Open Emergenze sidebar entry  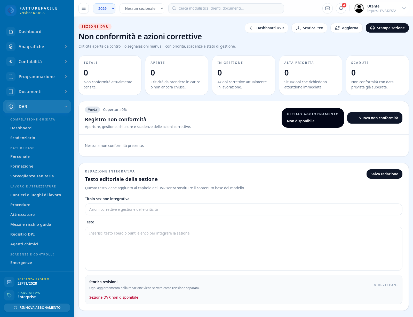coord(21,263)
